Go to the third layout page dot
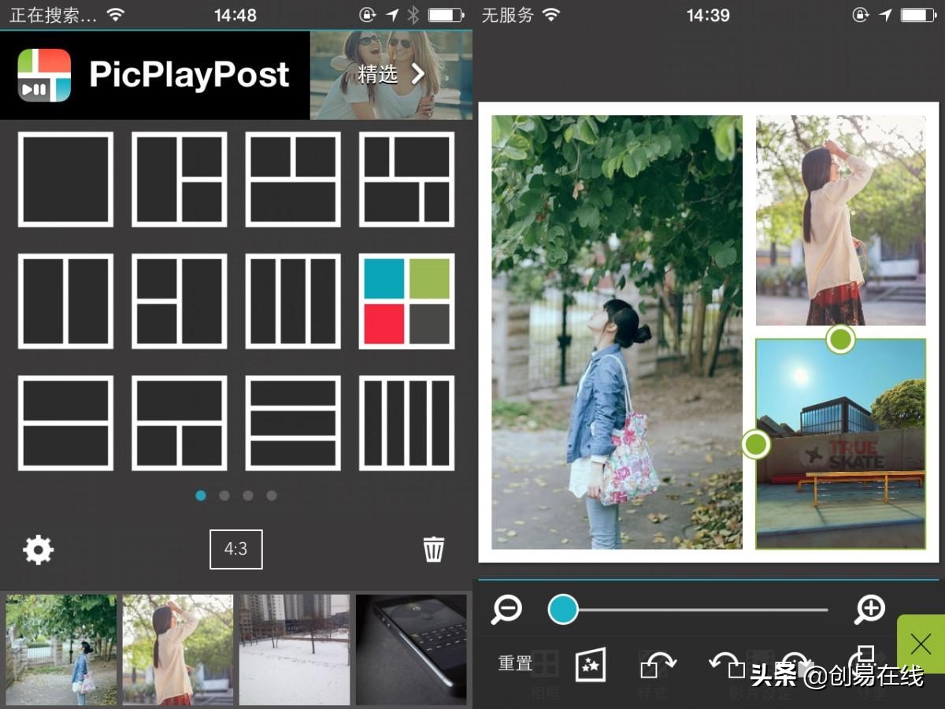Viewport: 945px width, 709px height. 248,496
